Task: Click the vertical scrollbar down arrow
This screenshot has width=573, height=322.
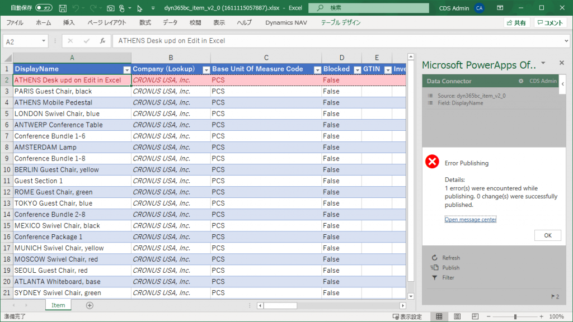Action: [411, 296]
